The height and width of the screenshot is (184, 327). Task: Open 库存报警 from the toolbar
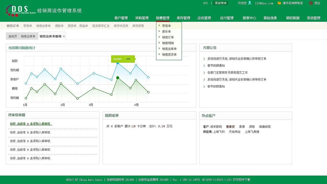coord(138,26)
